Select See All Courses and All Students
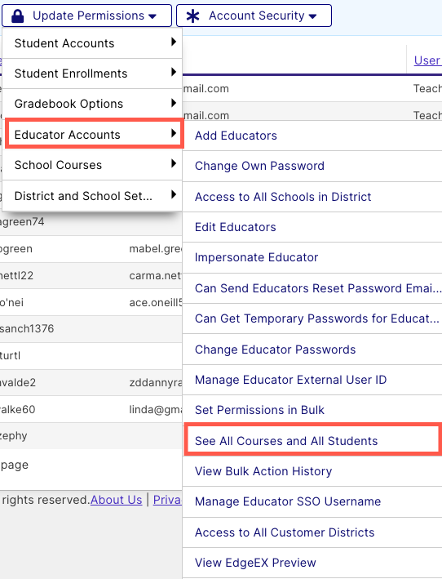Viewport: 442px width, 579px height. point(312,440)
